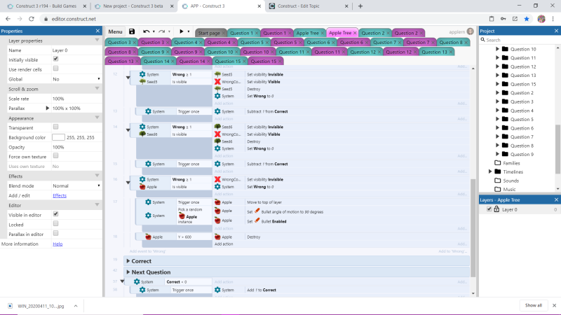The image size is (561, 315).
Task: Close the Layers - Apple Tree panel
Action: (x=556, y=200)
